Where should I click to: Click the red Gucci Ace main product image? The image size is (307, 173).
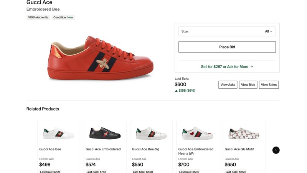pyautogui.click(x=100, y=58)
